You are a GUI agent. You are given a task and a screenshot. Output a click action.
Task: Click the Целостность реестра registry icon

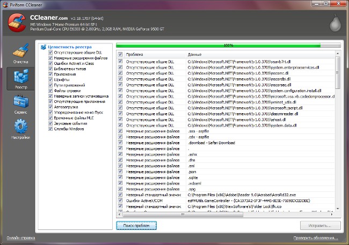43,47
